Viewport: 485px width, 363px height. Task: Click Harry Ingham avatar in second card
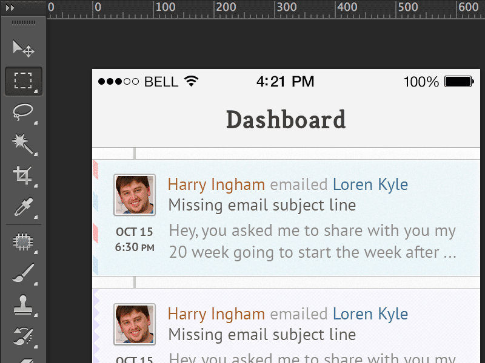[x=135, y=324]
